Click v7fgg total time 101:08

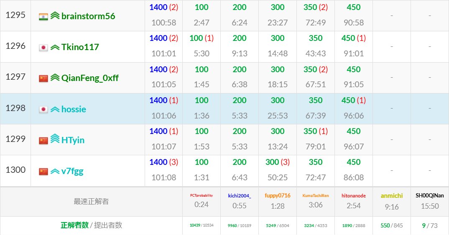(x=164, y=177)
